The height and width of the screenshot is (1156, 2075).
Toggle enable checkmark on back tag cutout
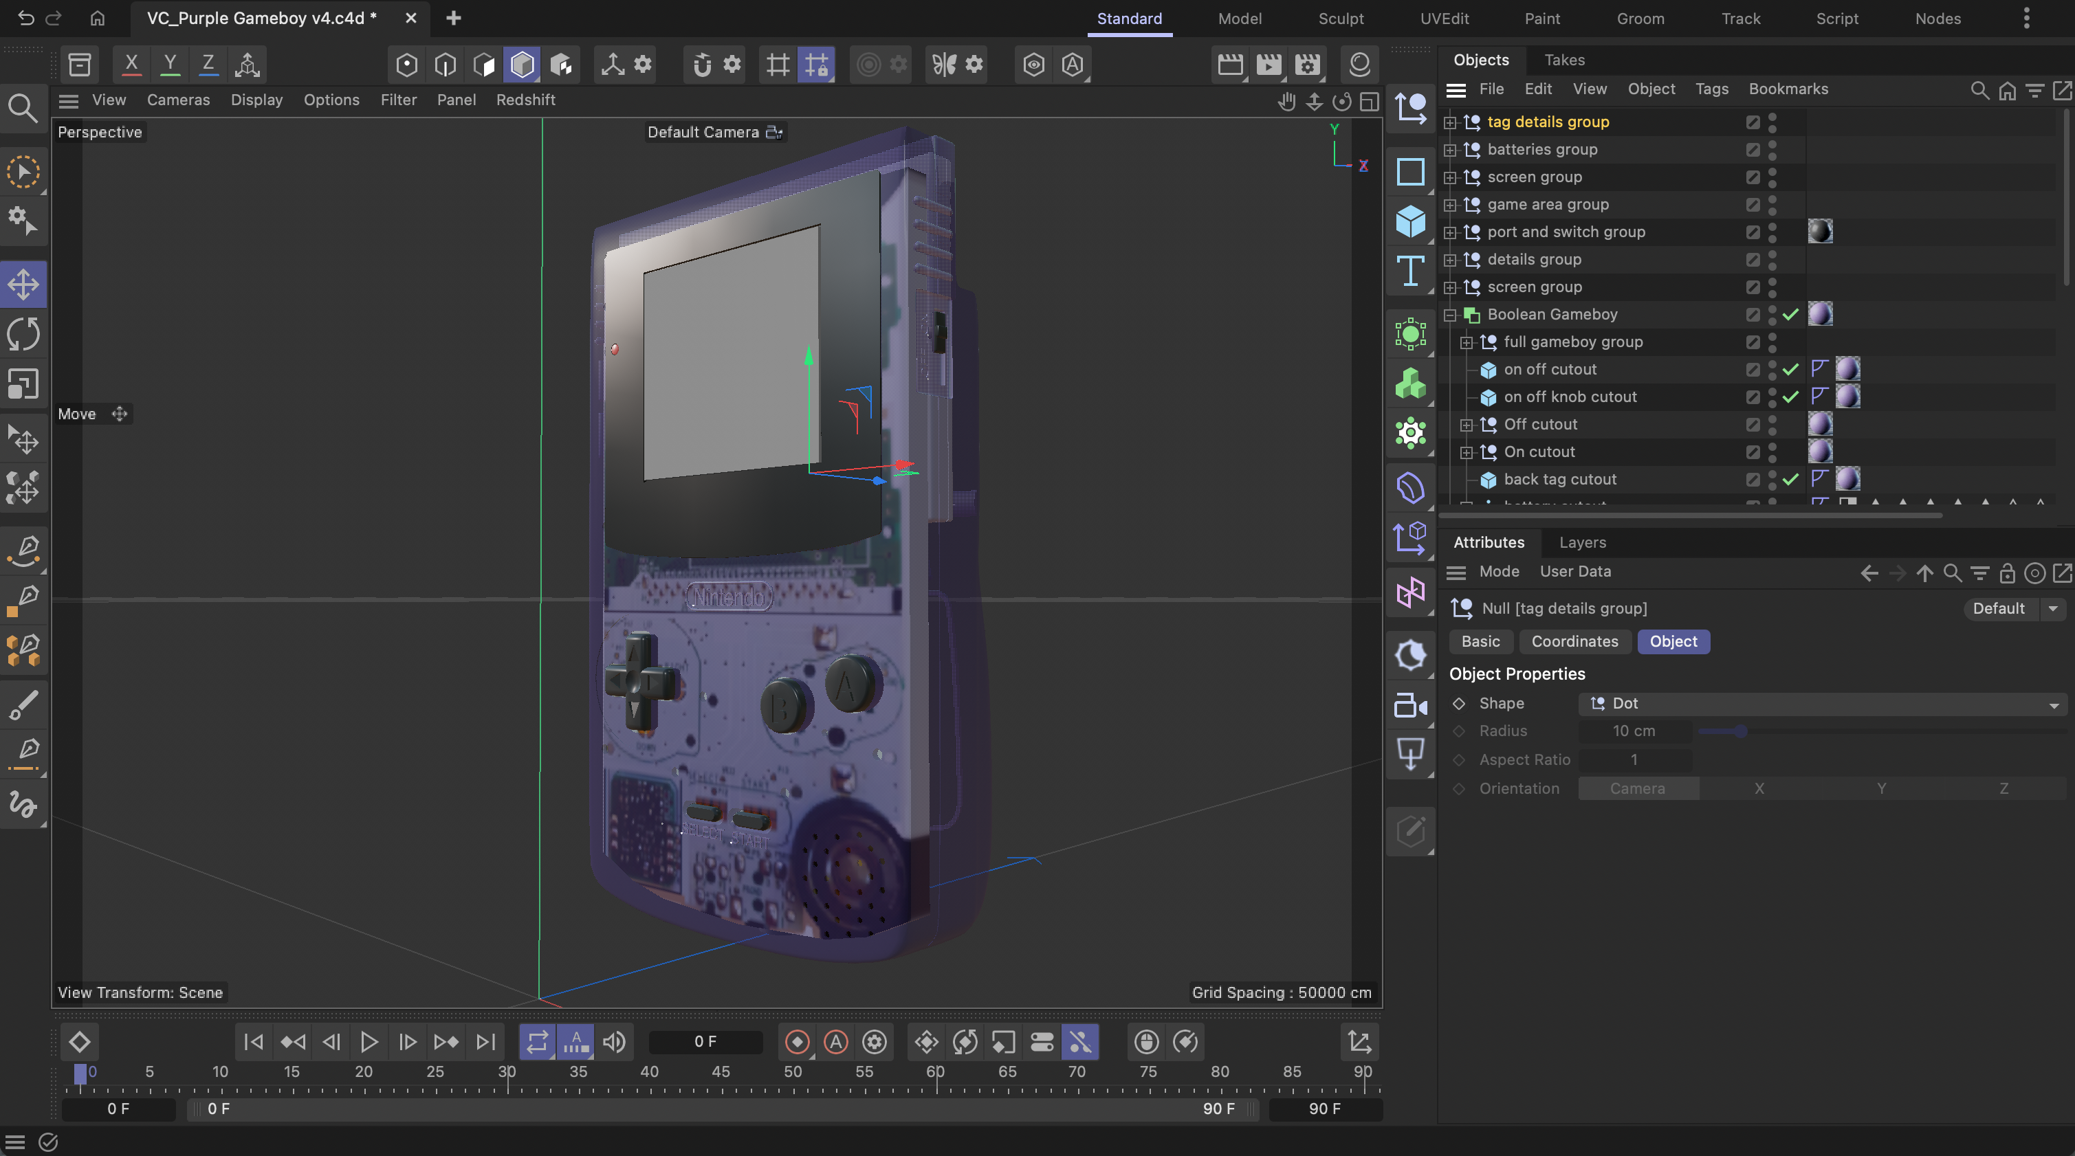(x=1790, y=480)
